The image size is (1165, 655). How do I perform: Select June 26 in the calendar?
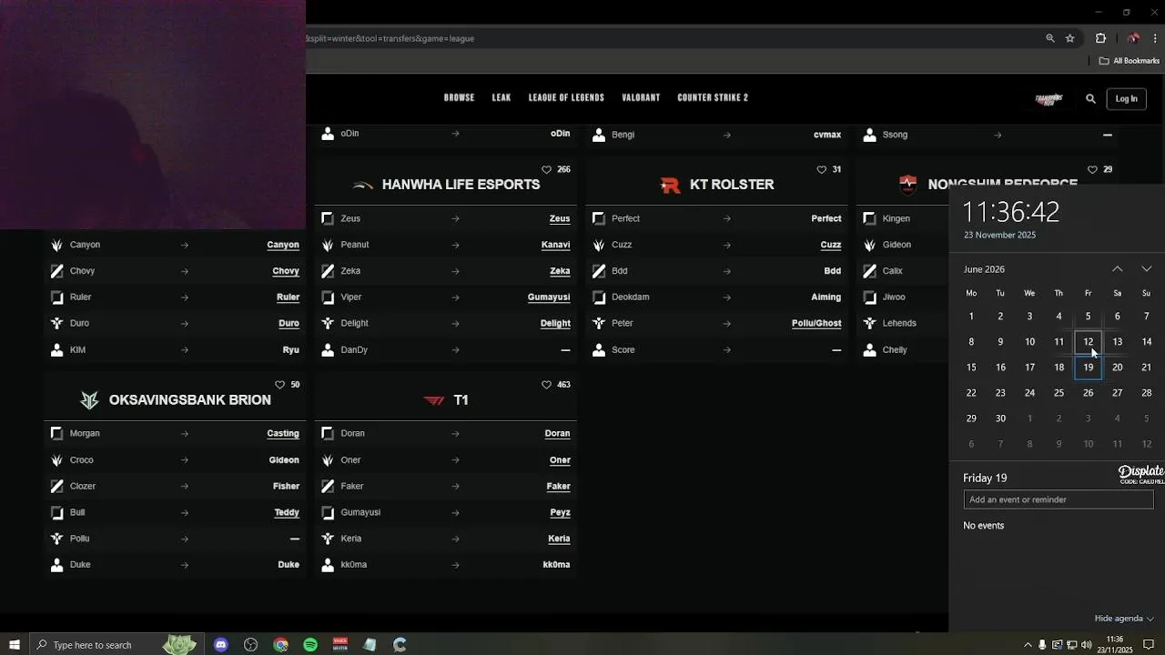pyautogui.click(x=1088, y=393)
